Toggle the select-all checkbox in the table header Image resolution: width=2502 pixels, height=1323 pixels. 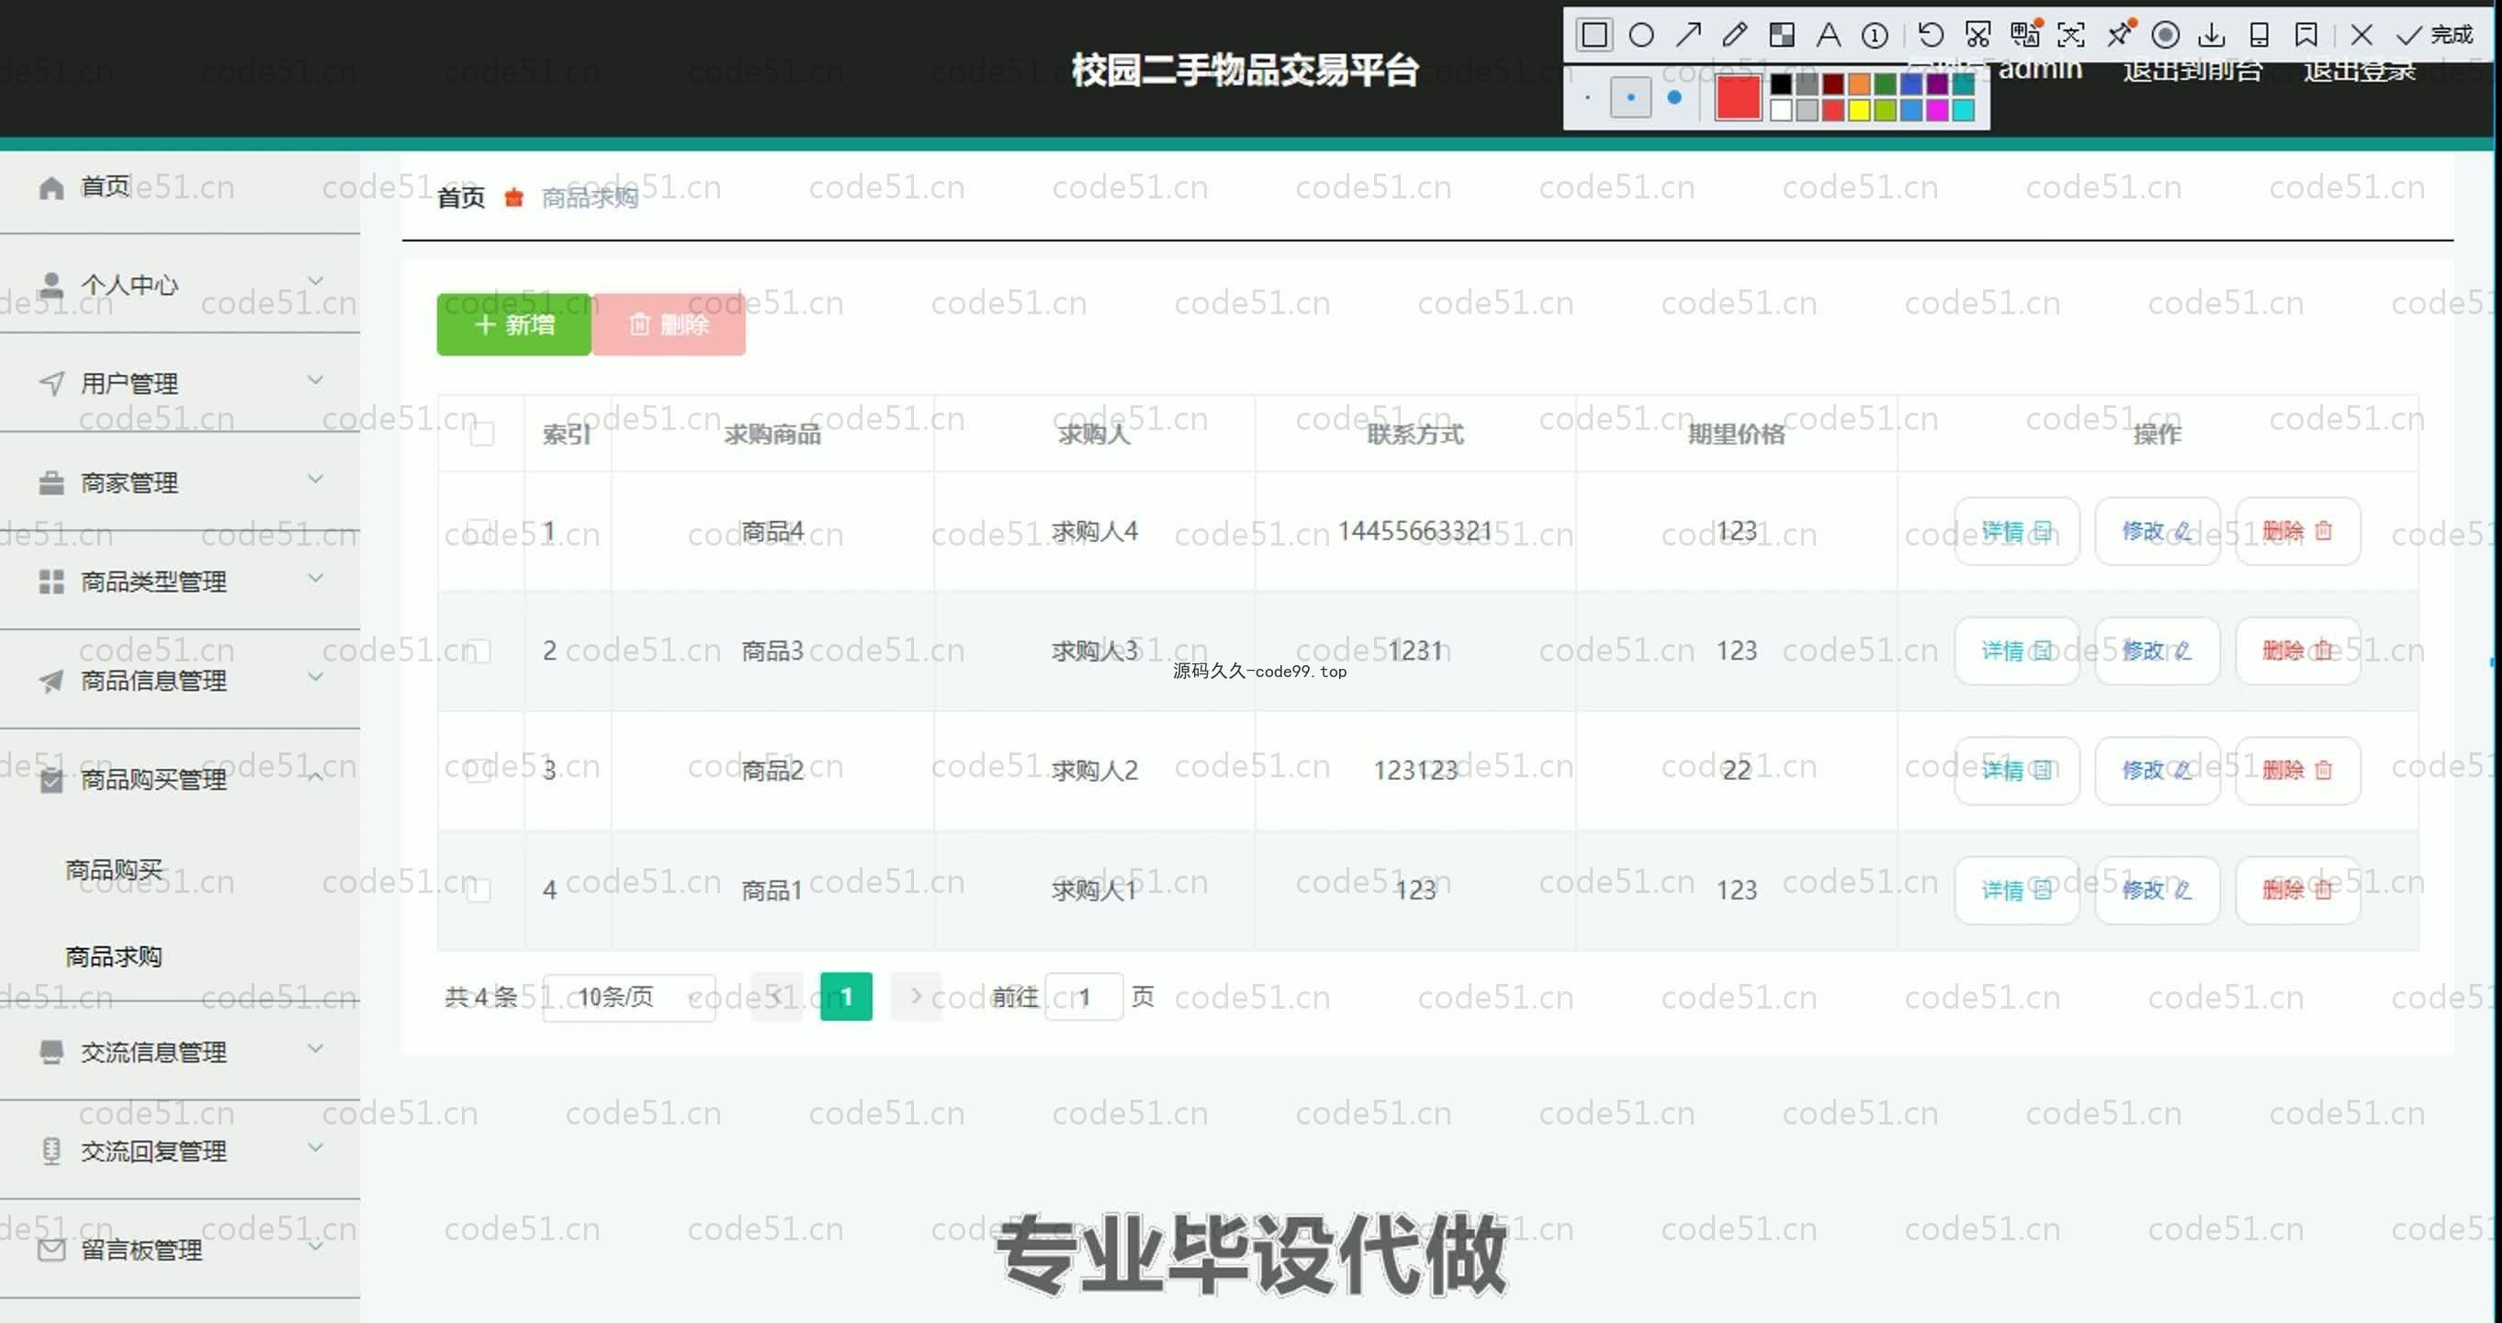[481, 434]
